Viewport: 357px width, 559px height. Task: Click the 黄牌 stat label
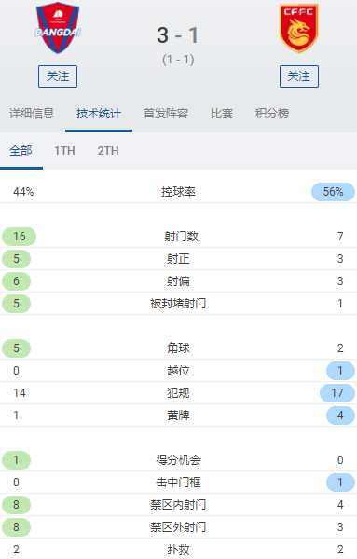[x=178, y=416]
